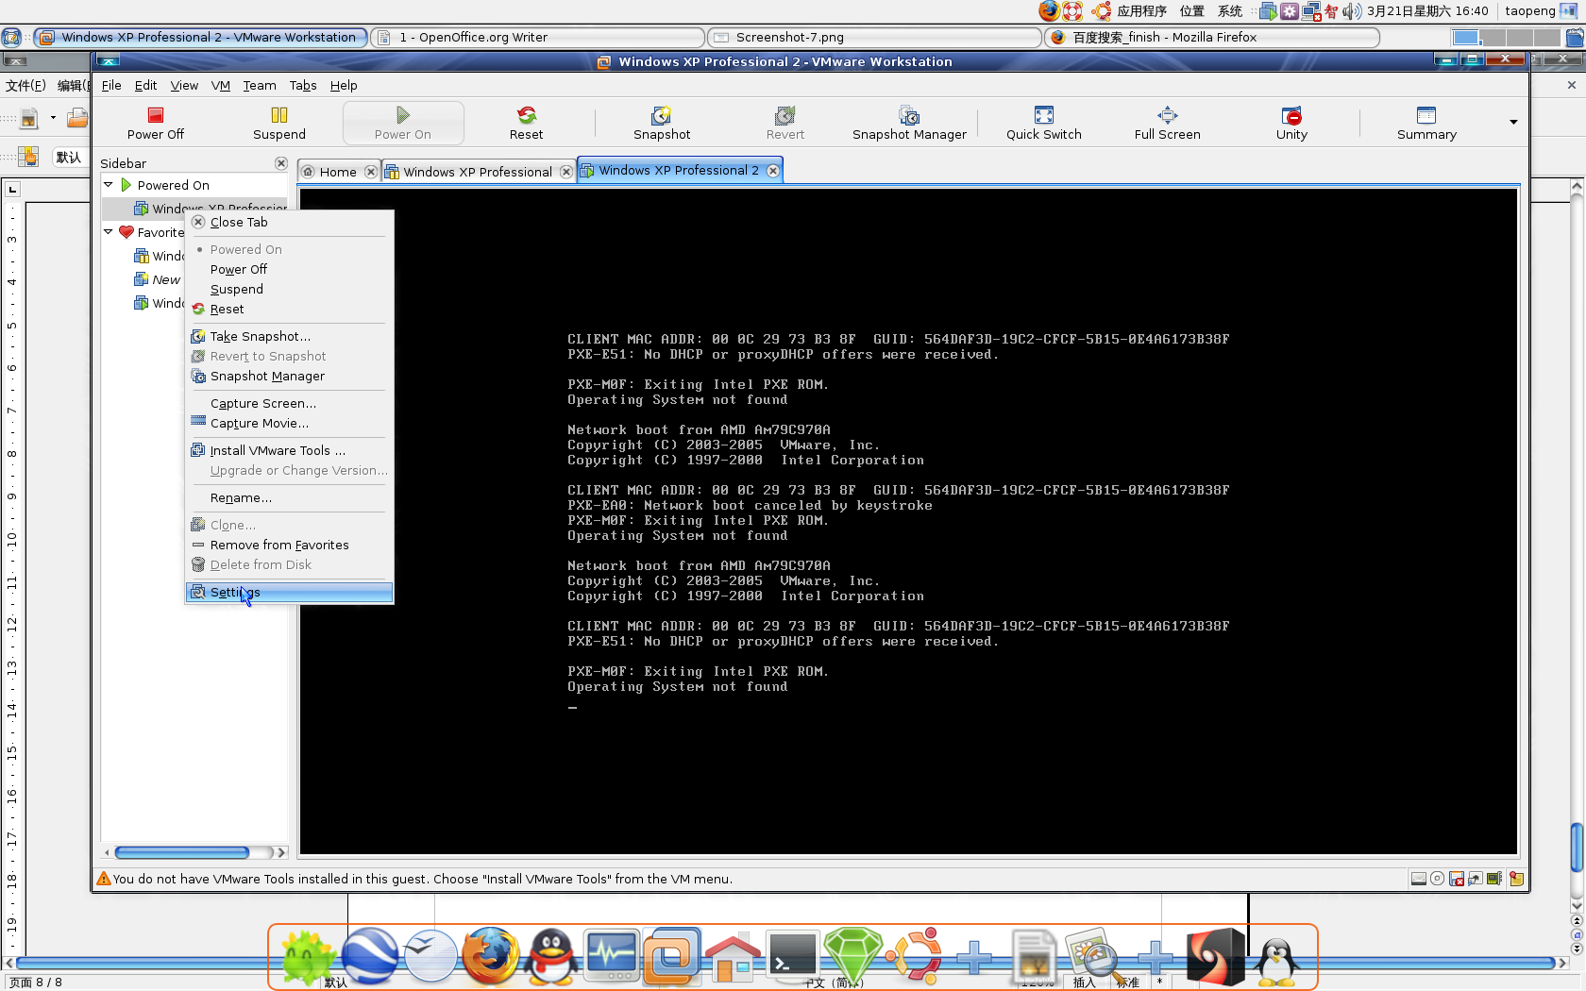Close the Home tab

pos(371,172)
